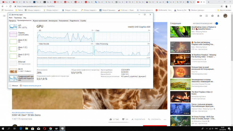Switch to the Службы tab
The width and height of the screenshot is (233, 131).
(x=83, y=21)
